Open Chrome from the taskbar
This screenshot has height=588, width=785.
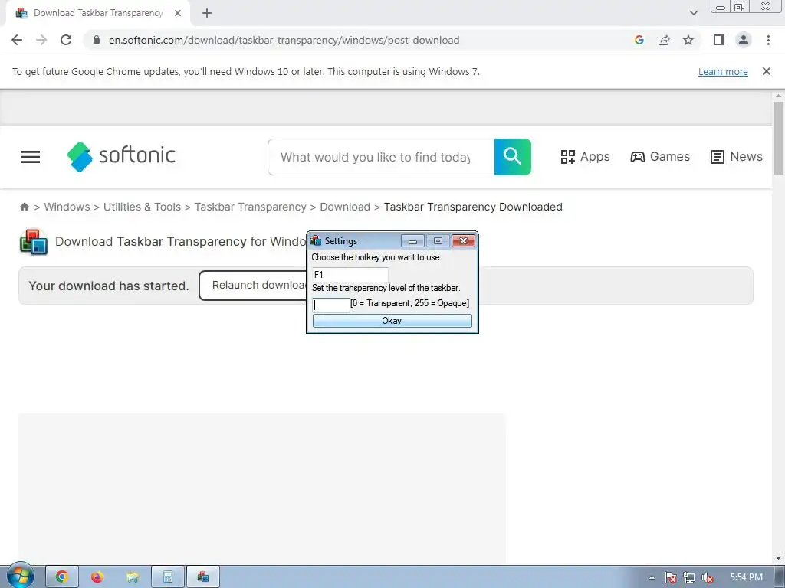[62, 577]
